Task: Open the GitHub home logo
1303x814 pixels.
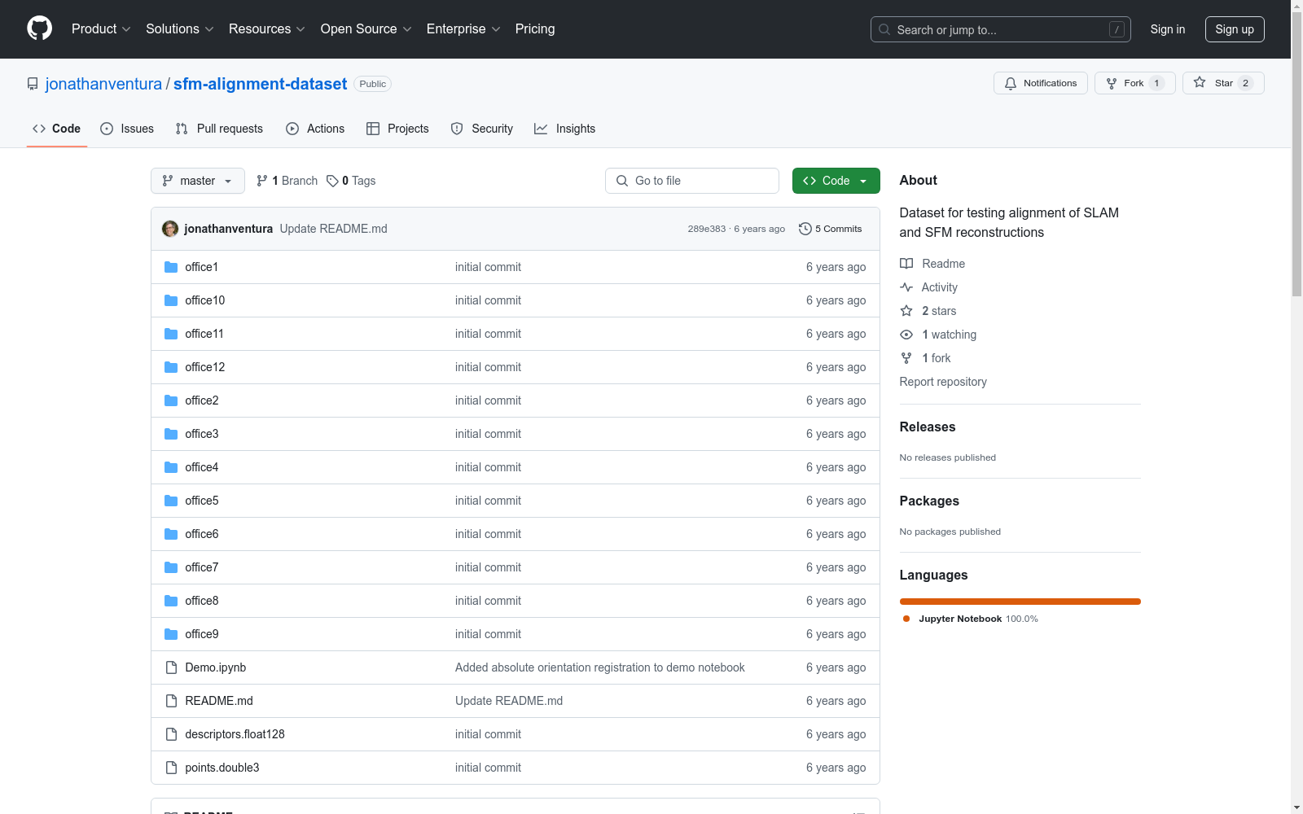Action: (x=39, y=28)
